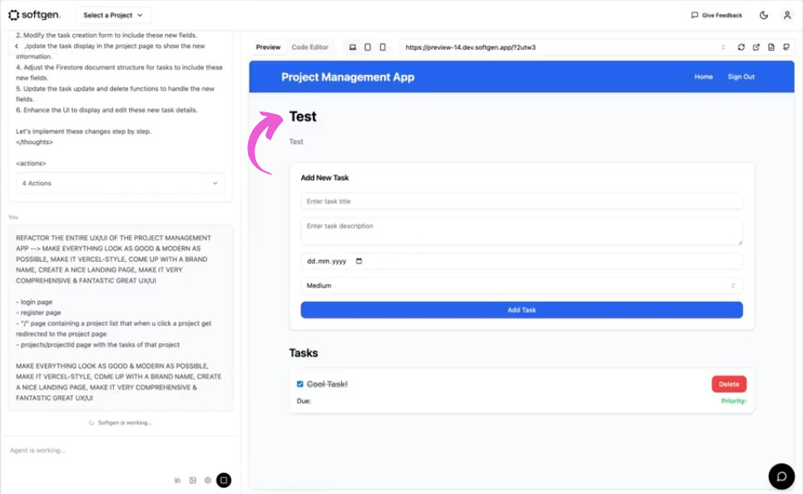Screen dimensions: 803x494
Task: Click the Cool Task! strikethrough title
Action: tap(327, 384)
